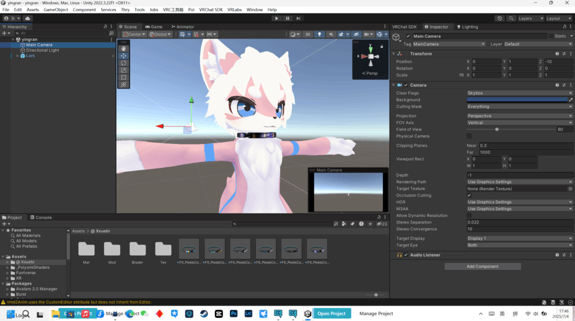Image resolution: width=575 pixels, height=321 pixels.
Task: Select the Rect transform tool
Action: click(x=124, y=77)
